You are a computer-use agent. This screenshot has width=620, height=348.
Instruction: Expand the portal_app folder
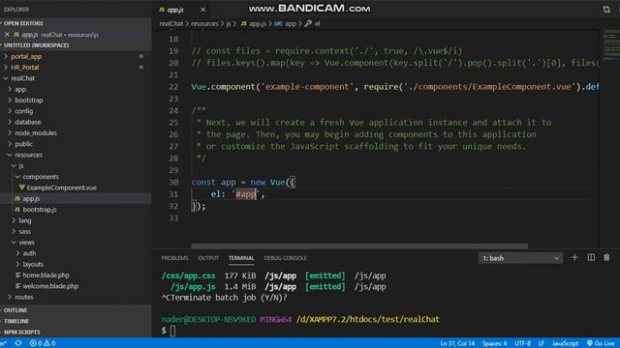coord(26,56)
